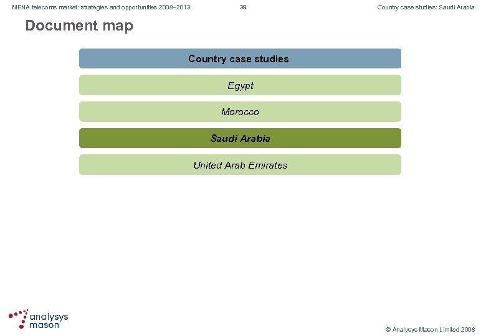This screenshot has width=486, height=336.
Task: Click the Analysys Mason logo
Action: (39, 319)
